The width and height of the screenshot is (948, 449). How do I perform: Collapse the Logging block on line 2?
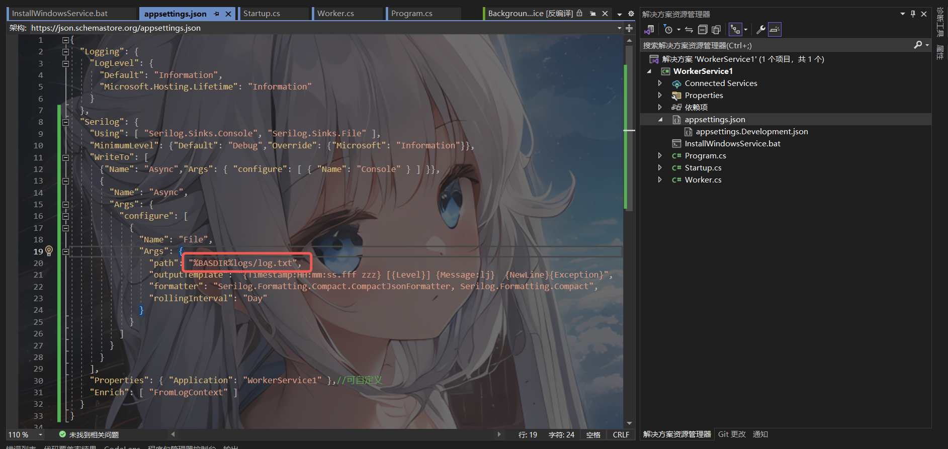(65, 52)
